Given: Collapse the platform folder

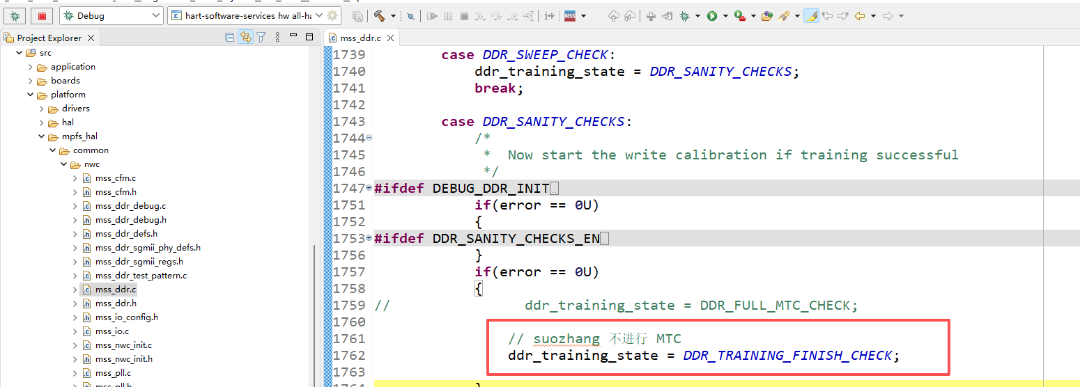Looking at the screenshot, I should point(30,95).
